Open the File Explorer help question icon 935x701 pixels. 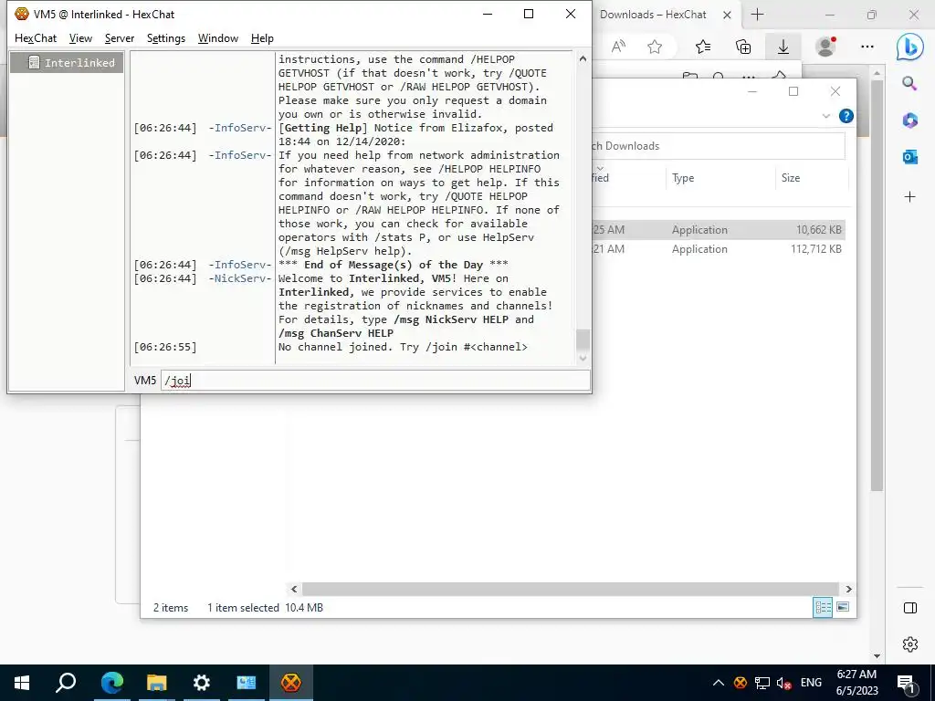point(846,116)
